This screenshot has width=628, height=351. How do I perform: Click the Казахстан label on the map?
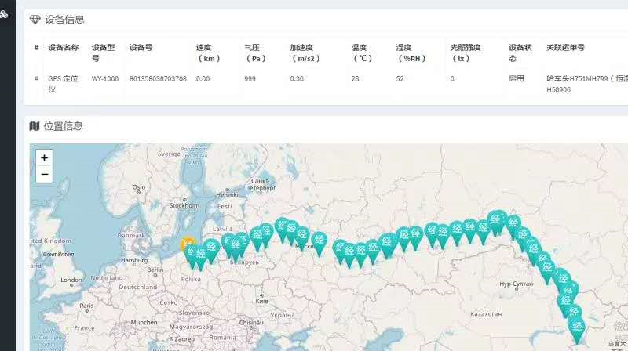[x=486, y=314]
